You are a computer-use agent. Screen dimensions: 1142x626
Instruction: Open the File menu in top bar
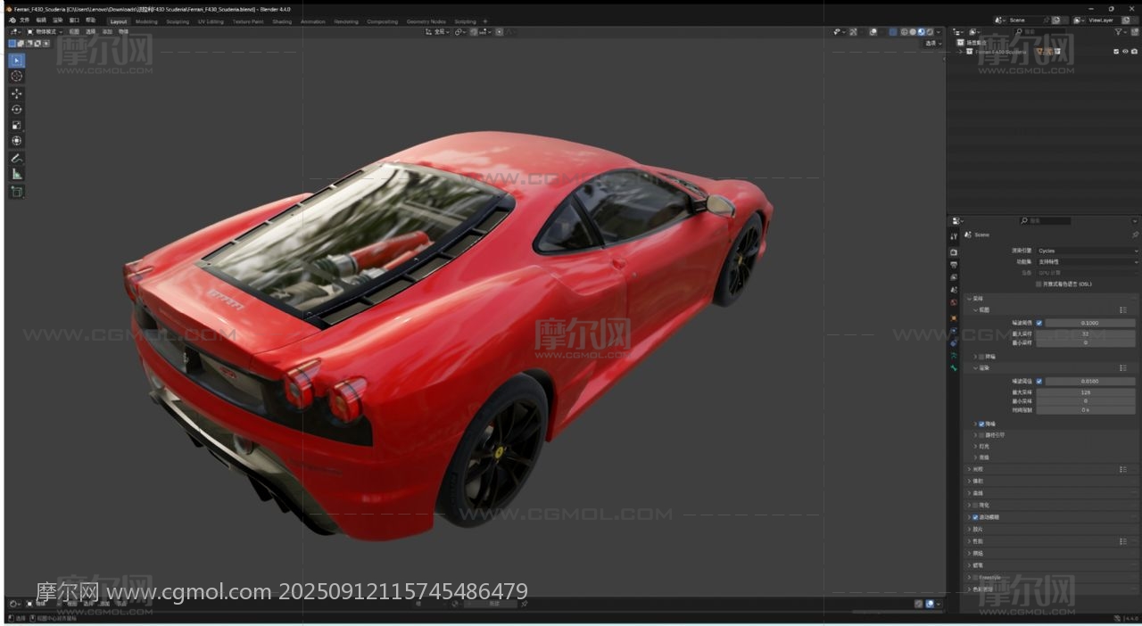(24, 21)
